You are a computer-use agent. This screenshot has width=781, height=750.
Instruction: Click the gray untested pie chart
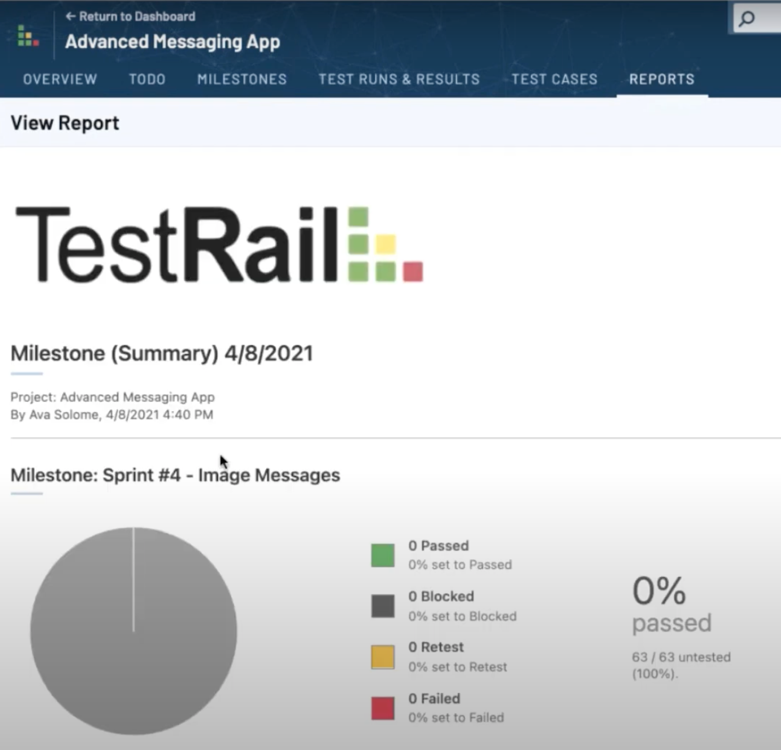coord(133,630)
